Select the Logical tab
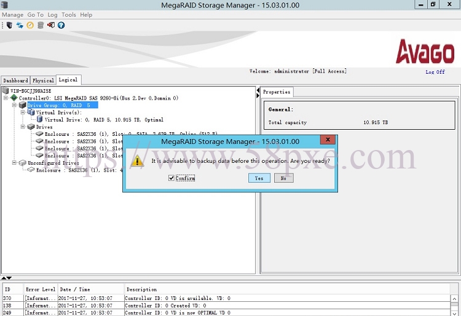461x316 pixels. pyautogui.click(x=68, y=80)
